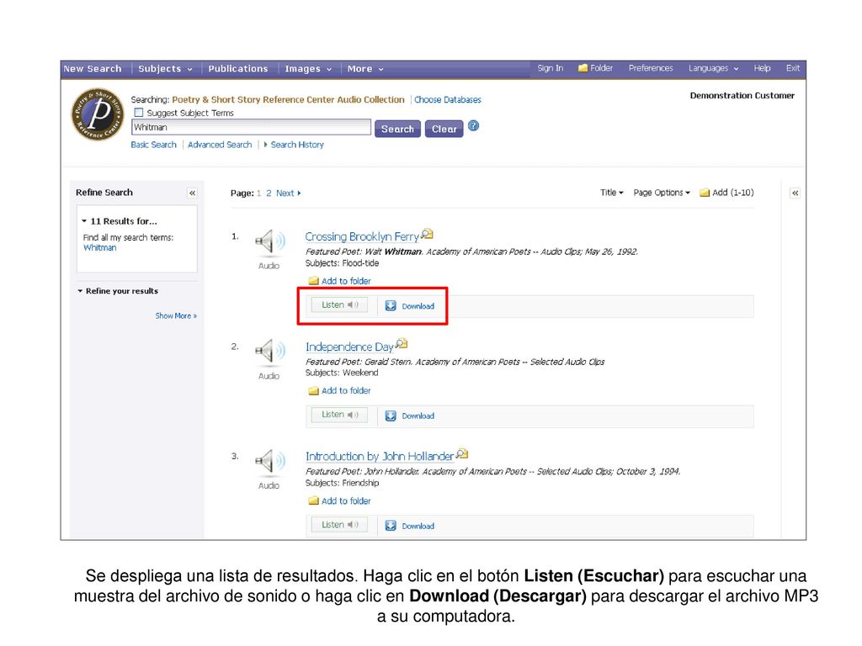Image resolution: width=862 pixels, height=646 pixels.
Task: Listen to Introduction by John Hollander sample
Action: 339,525
